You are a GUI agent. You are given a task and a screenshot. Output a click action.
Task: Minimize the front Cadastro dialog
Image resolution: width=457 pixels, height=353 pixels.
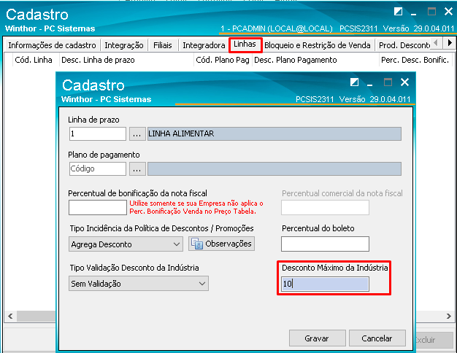(x=370, y=85)
